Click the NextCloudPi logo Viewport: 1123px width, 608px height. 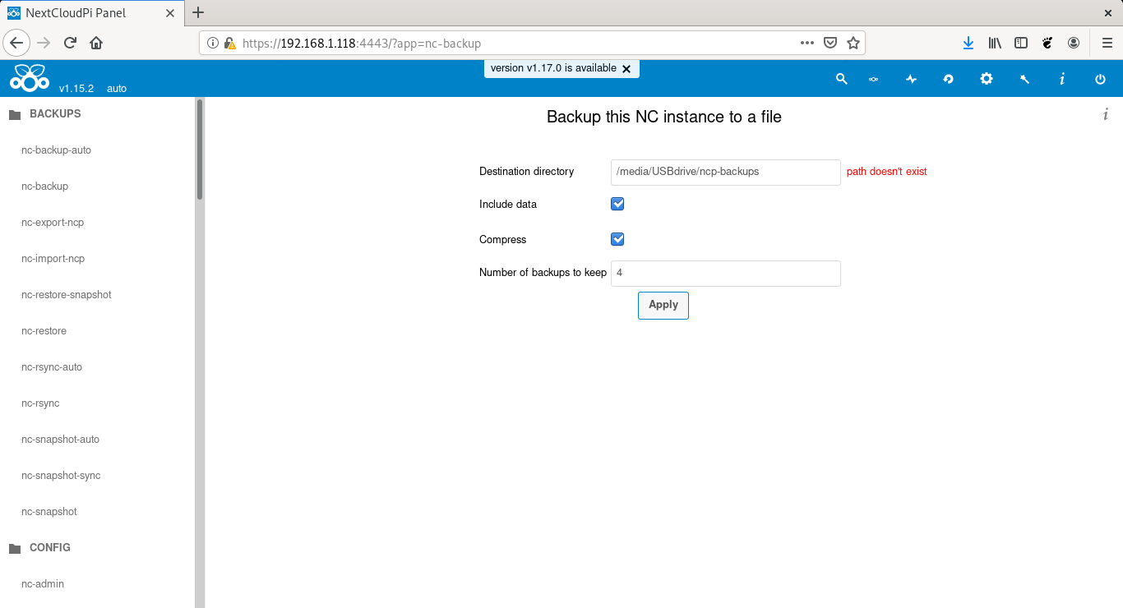30,77
